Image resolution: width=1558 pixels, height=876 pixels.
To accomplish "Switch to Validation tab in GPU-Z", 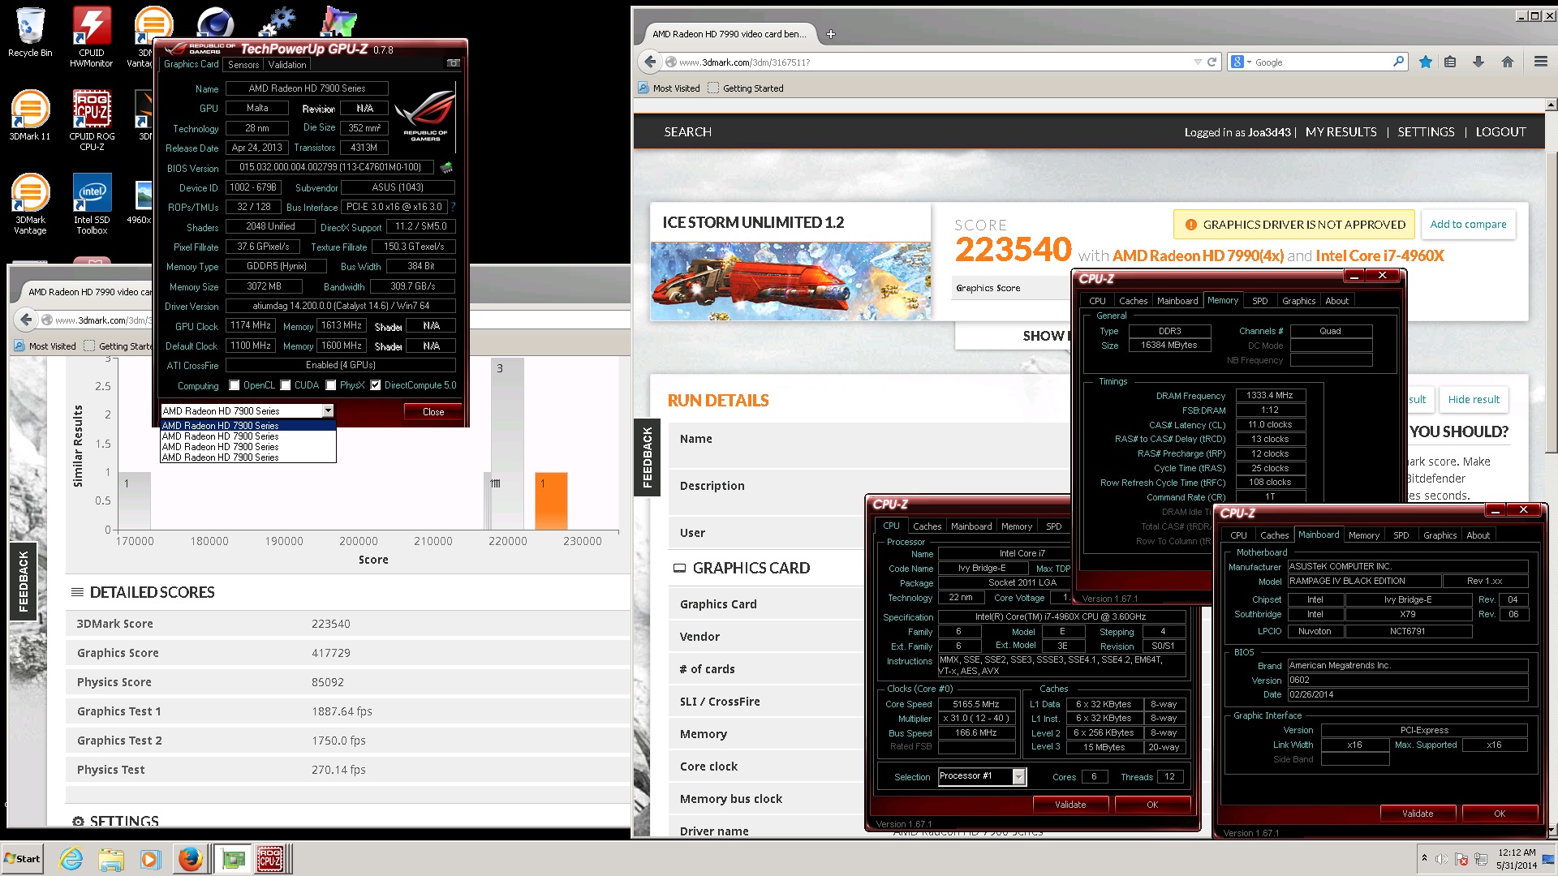I will [x=287, y=64].
